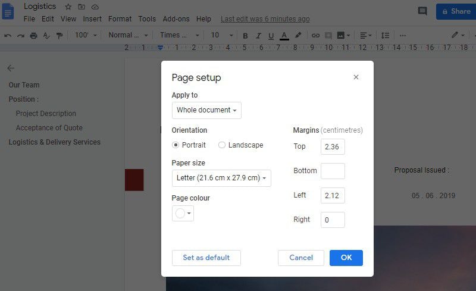Toggle italic formatting
The image size is (476, 291).
[x=258, y=36]
